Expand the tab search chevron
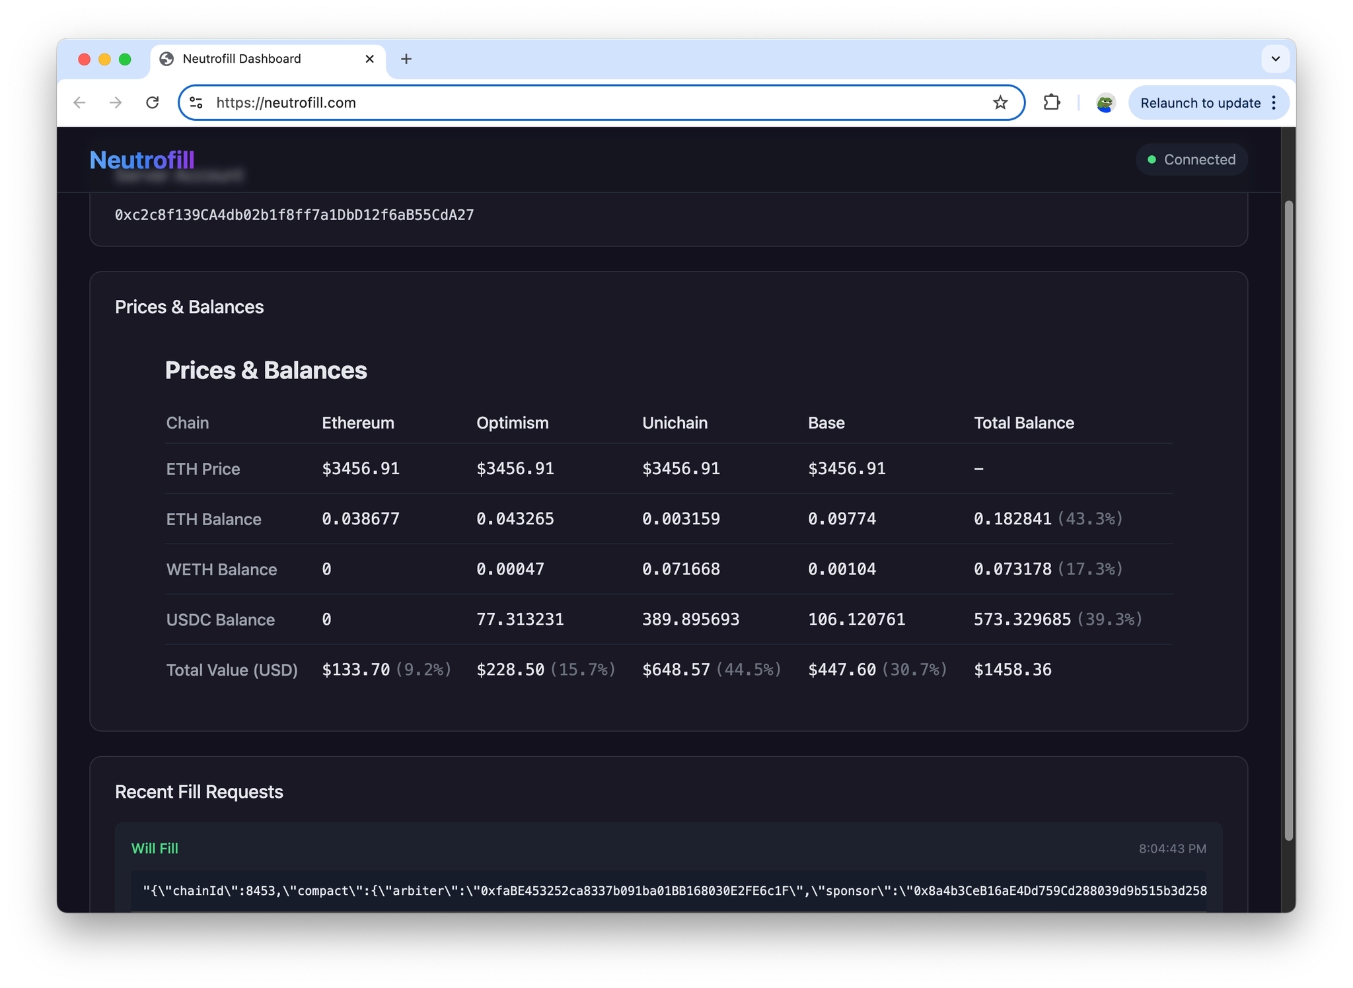This screenshot has width=1353, height=988. tap(1276, 59)
